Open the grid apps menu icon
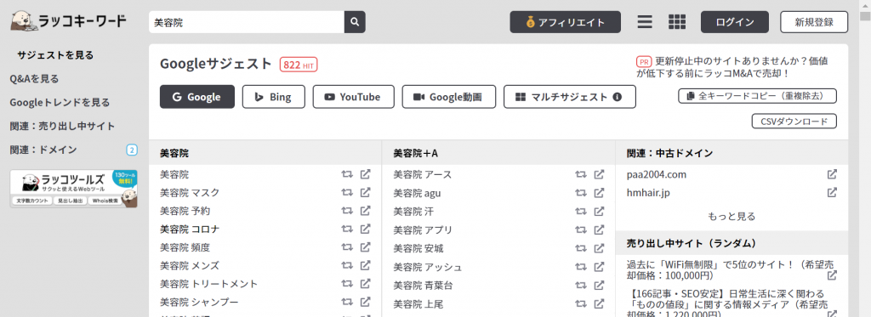This screenshot has width=871, height=317. (x=676, y=22)
